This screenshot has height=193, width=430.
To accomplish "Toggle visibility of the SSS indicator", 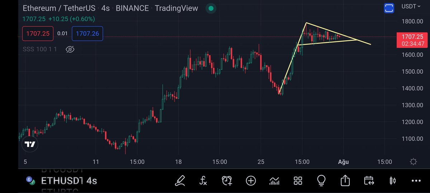I will [70, 49].
